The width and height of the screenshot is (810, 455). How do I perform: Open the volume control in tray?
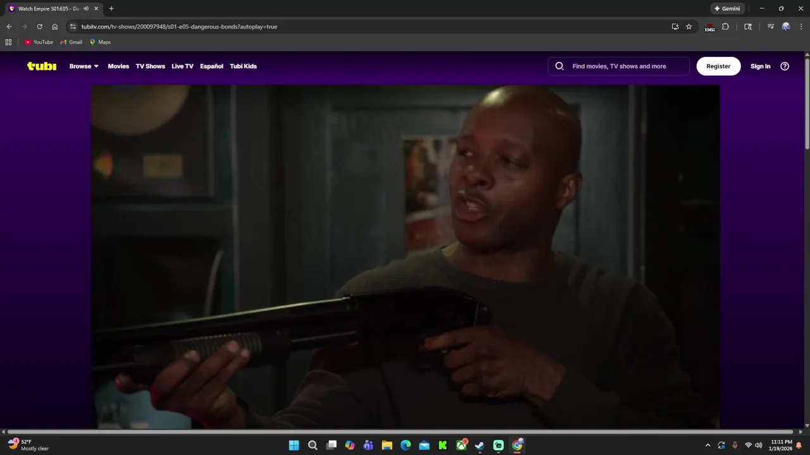(x=759, y=446)
